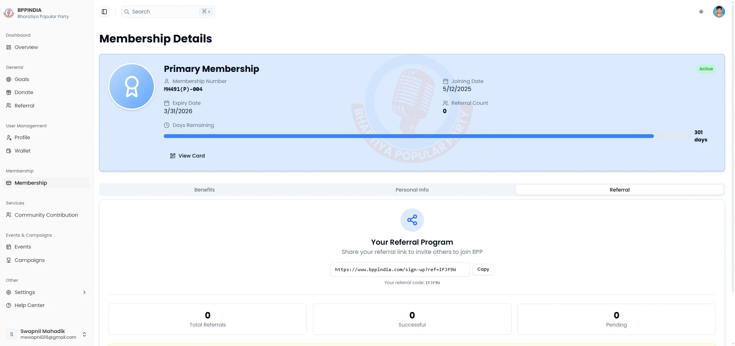This screenshot has height=346, width=735.
Task: Click the Settings gear icon
Action: click(x=9, y=292)
